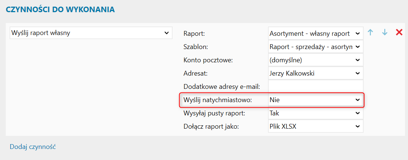This screenshot has height=160, width=408.
Task: Open the Adresat dropdown showing Jerzy Kalkowski
Action: 315,73
